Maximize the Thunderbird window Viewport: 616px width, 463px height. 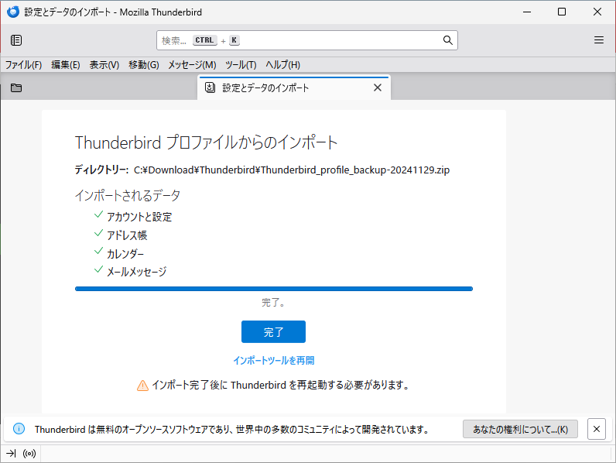[562, 12]
